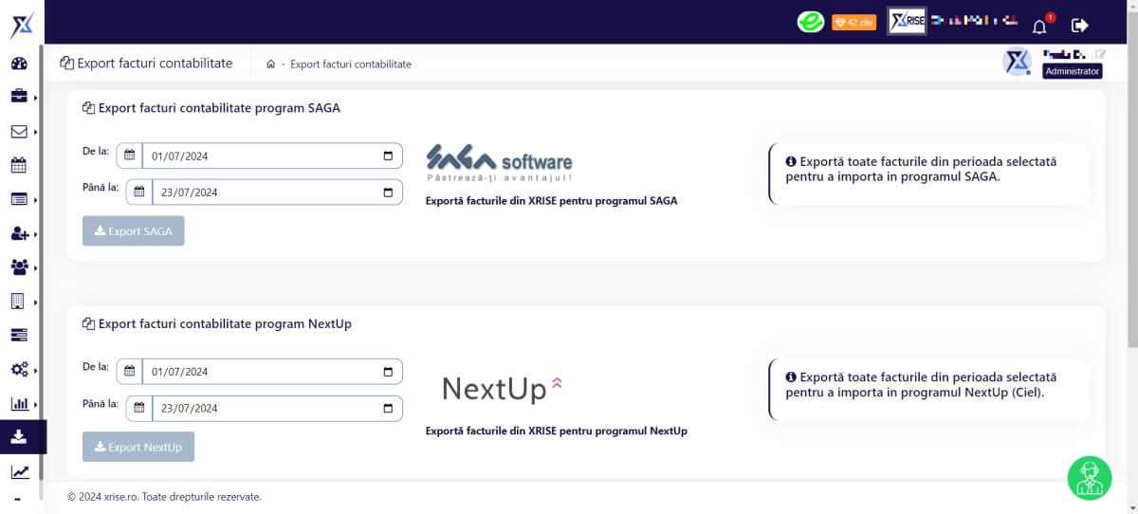The height and width of the screenshot is (514, 1138).
Task: Click the SAGA info note about importing invoices
Action: (921, 169)
